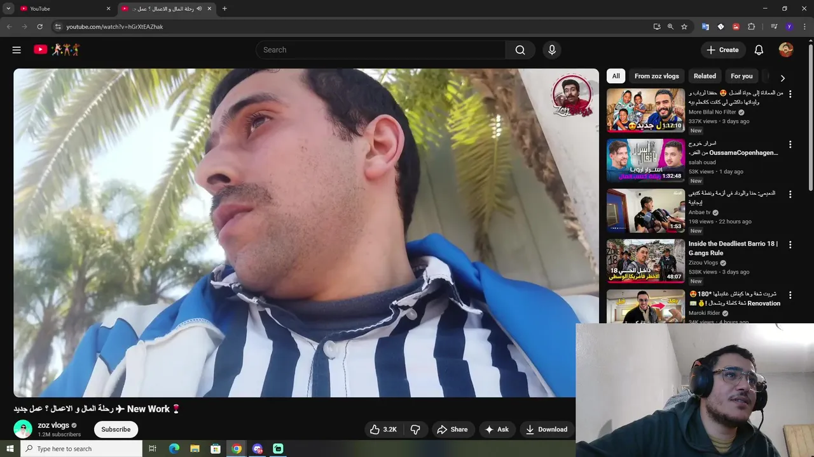Dislike the video with thumbs down
814x457 pixels.
coord(415,430)
